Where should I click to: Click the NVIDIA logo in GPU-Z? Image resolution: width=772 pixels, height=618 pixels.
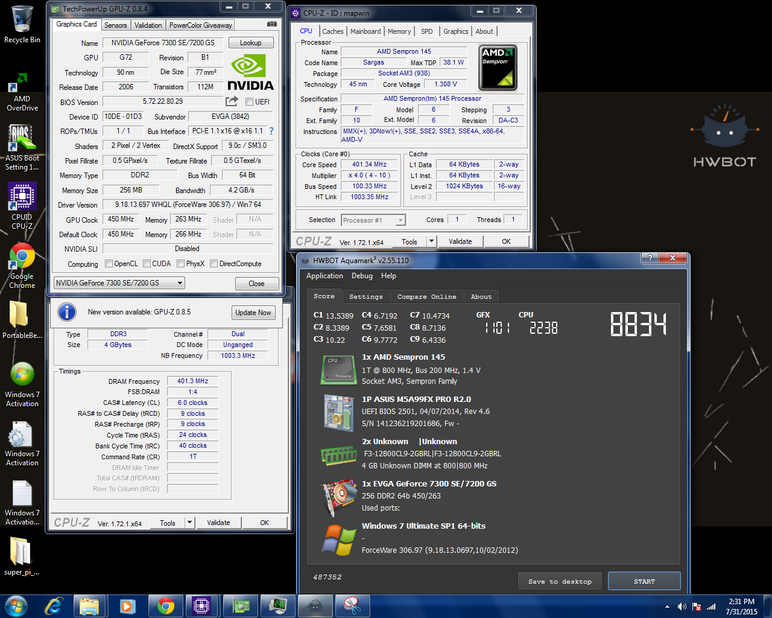pos(251,72)
